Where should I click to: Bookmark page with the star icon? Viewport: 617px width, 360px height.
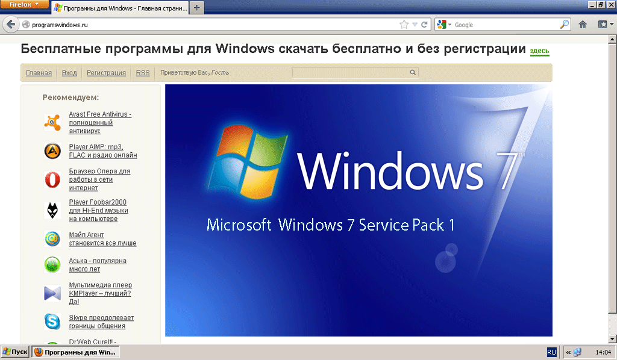(404, 25)
